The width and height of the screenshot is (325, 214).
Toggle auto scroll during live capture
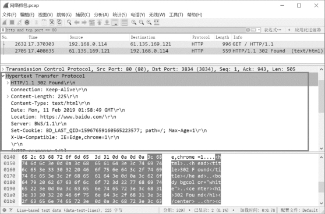(115, 22)
